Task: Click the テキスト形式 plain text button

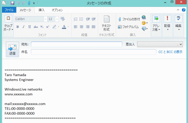Action: pos(106,23)
